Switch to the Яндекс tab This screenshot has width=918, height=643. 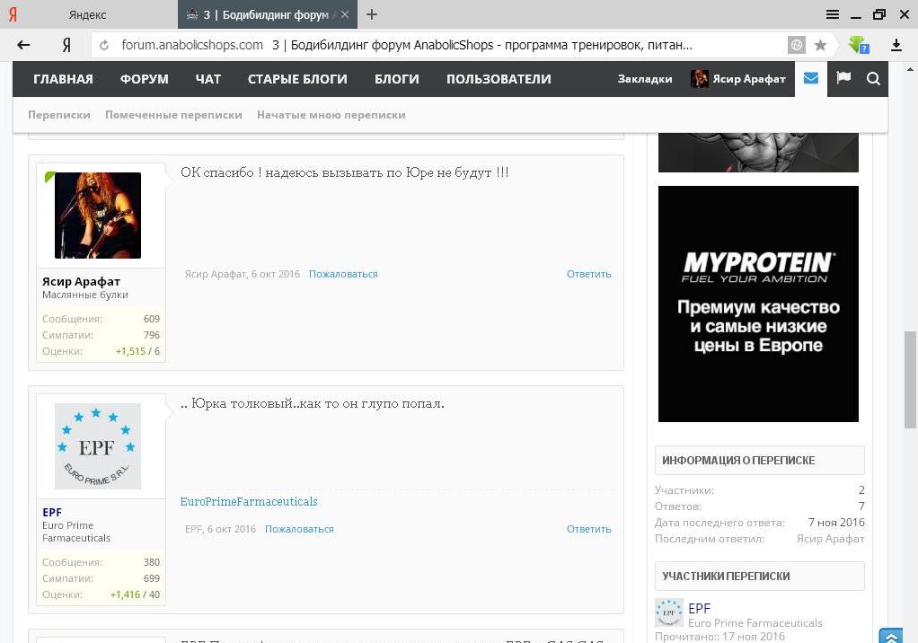click(88, 14)
